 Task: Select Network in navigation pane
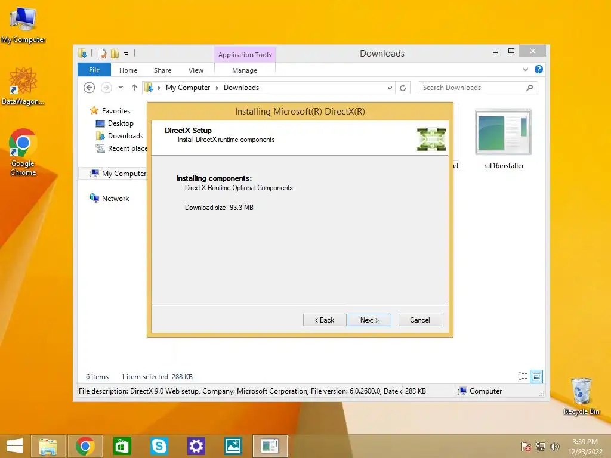tap(115, 198)
